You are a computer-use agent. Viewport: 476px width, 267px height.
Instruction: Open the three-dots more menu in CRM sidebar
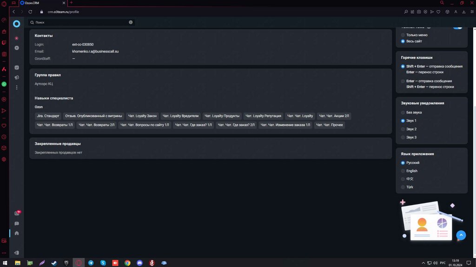[17, 87]
